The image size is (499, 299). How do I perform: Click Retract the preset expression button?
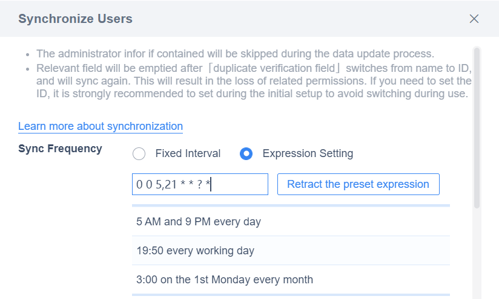point(359,184)
